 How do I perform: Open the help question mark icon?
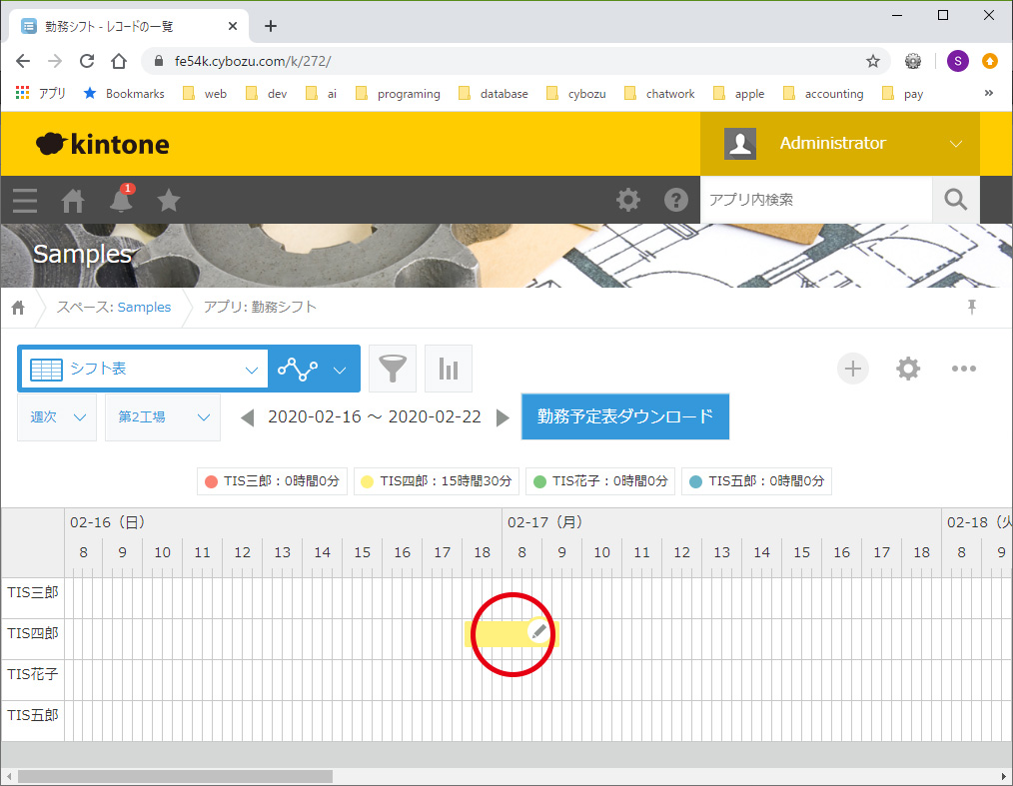675,200
